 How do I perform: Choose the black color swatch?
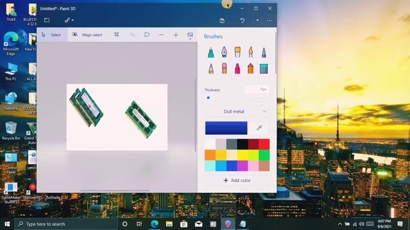coord(243,144)
